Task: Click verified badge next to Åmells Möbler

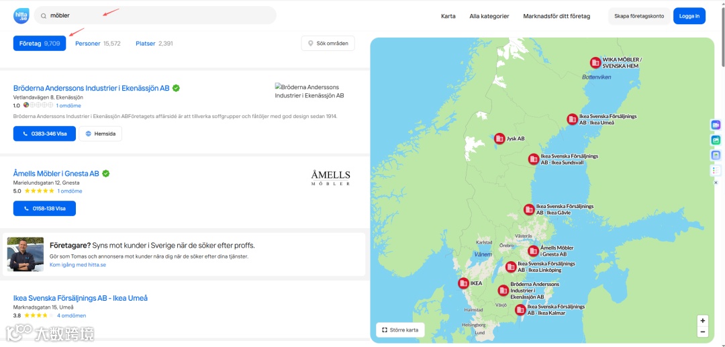Action: pyautogui.click(x=106, y=174)
